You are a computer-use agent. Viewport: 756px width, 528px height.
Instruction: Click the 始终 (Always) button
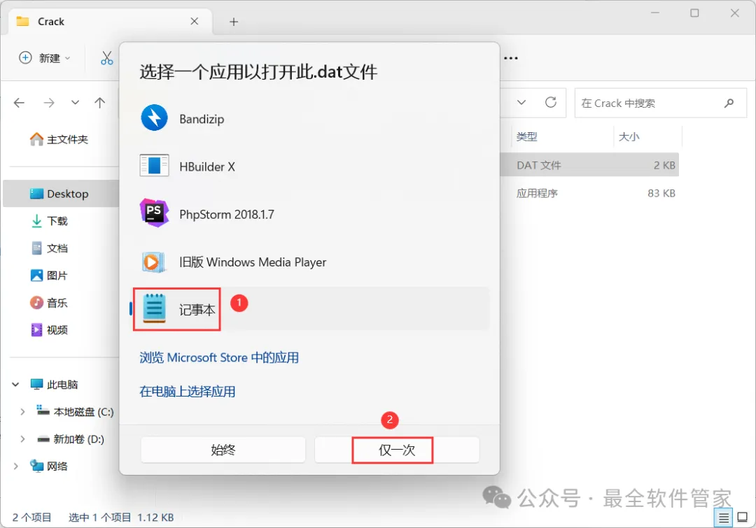coord(223,450)
